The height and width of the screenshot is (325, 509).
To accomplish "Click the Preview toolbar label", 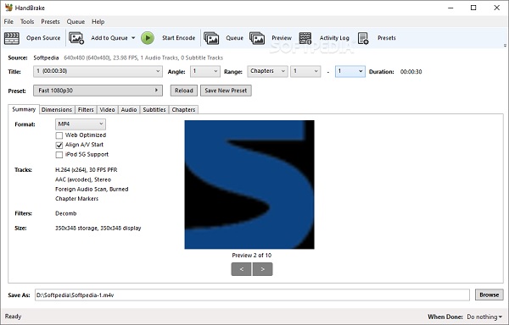I will click(282, 38).
